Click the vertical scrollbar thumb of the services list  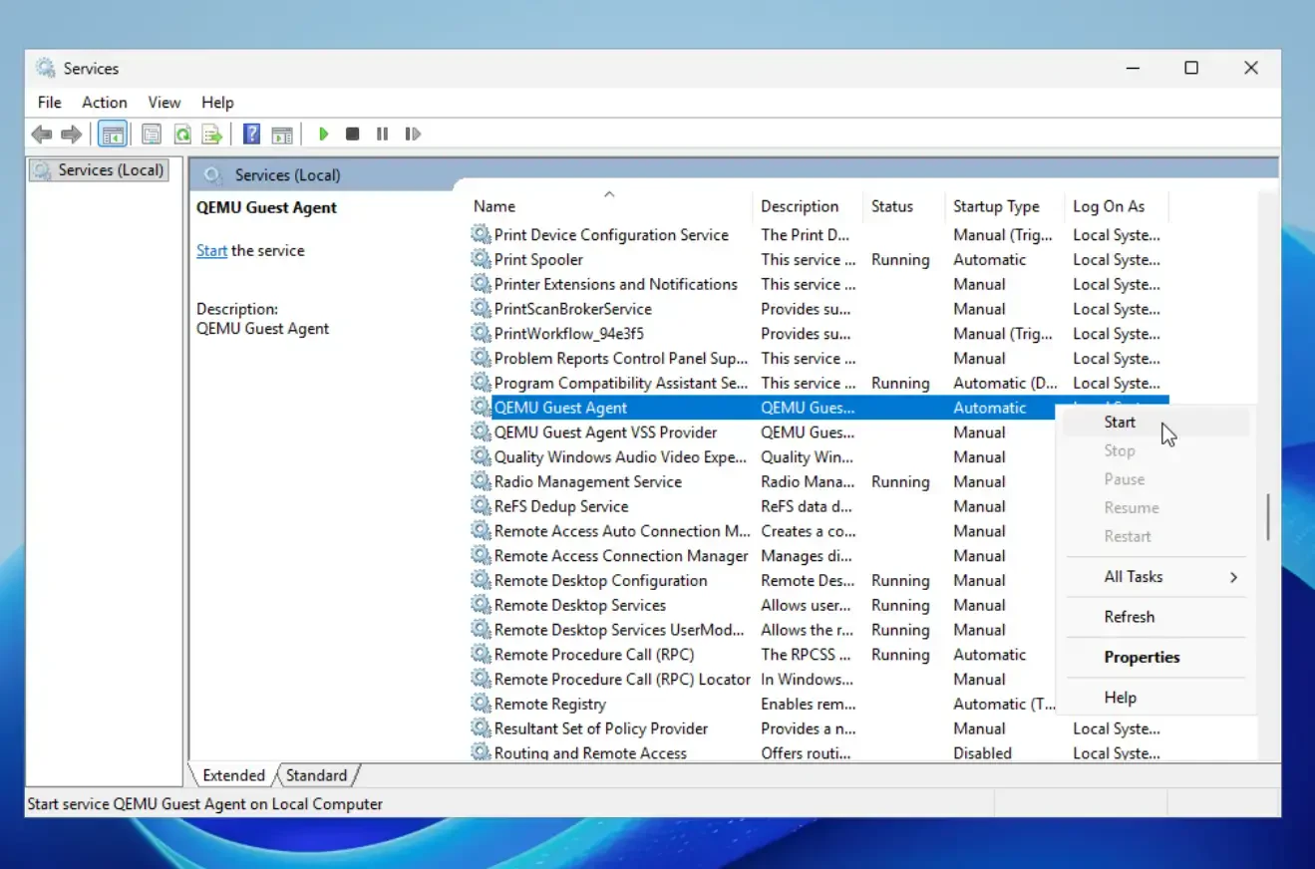click(x=1267, y=516)
